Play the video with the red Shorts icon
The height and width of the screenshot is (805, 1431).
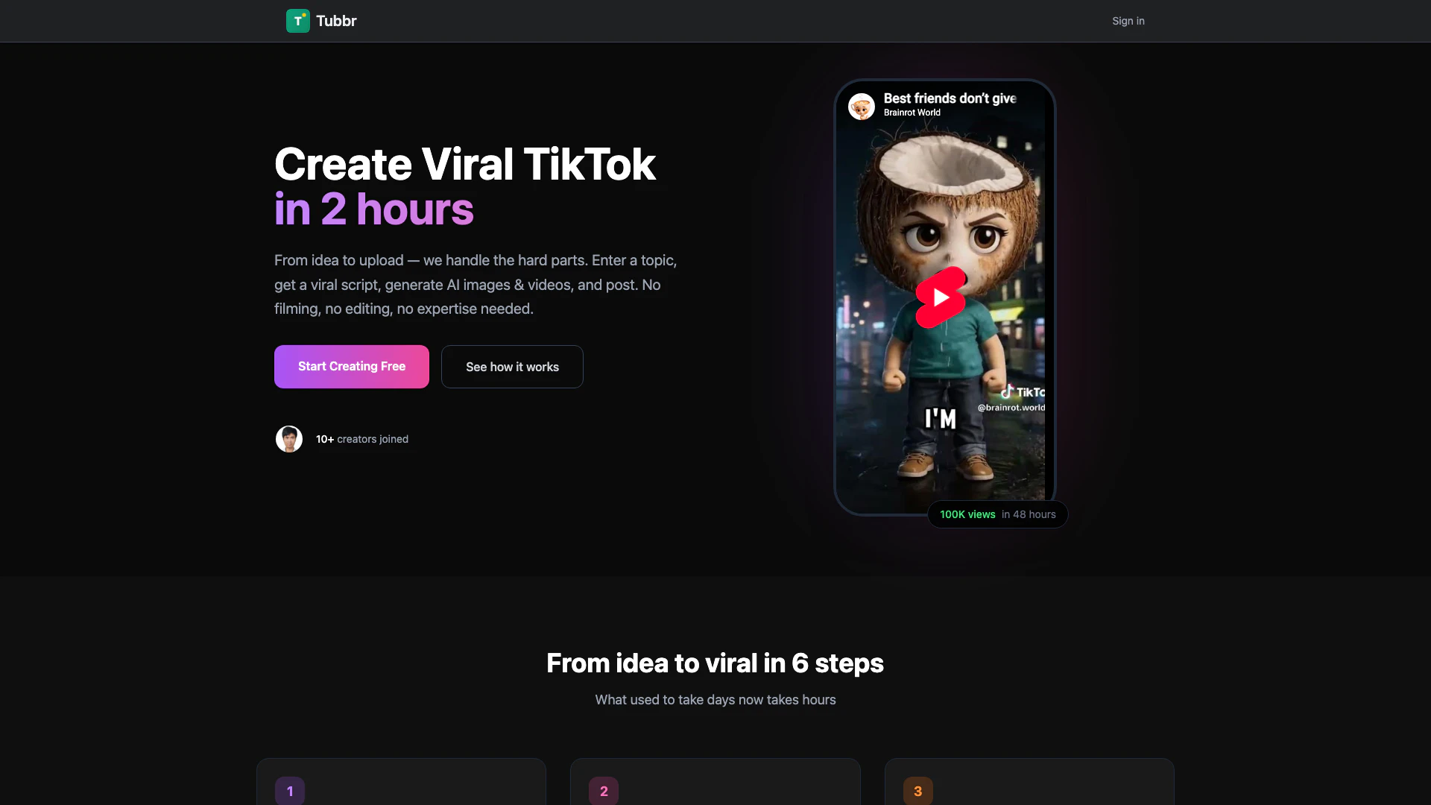tap(941, 297)
